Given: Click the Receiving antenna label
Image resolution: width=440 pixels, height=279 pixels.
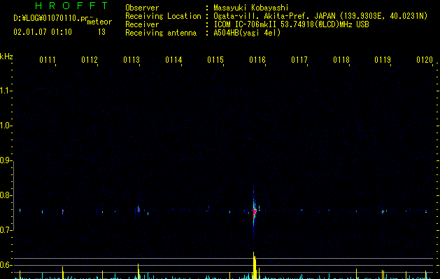Looking at the screenshot, I should (161, 33).
